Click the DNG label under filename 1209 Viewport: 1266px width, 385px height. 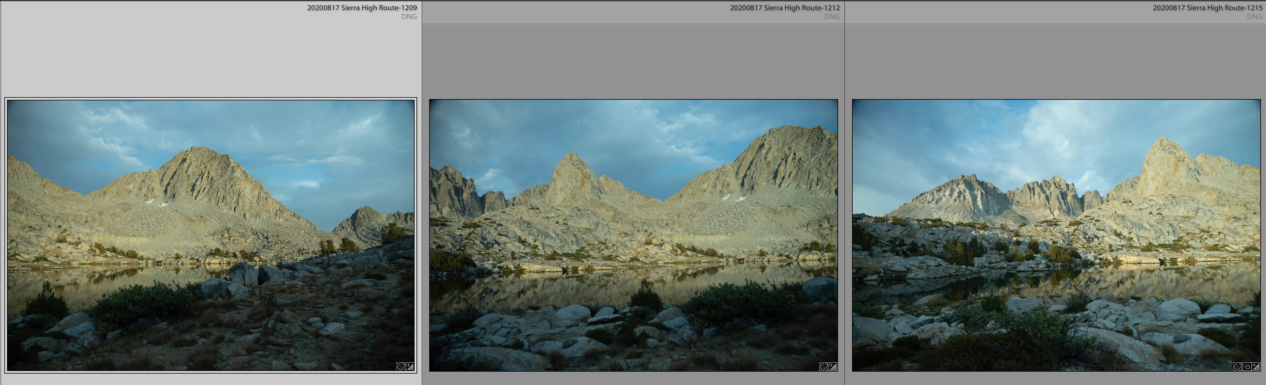(409, 17)
